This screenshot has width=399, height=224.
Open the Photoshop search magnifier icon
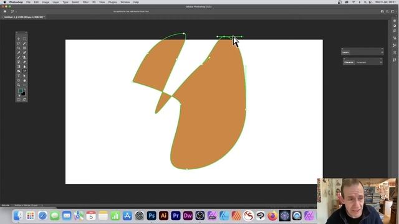(x=387, y=11)
